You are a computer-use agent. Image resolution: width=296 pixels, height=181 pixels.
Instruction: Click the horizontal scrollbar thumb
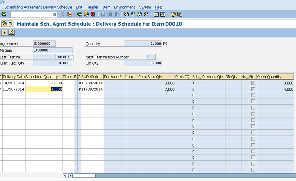(84, 176)
